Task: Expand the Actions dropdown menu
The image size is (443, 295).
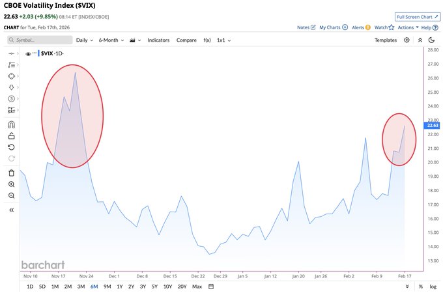Action: click(408, 27)
